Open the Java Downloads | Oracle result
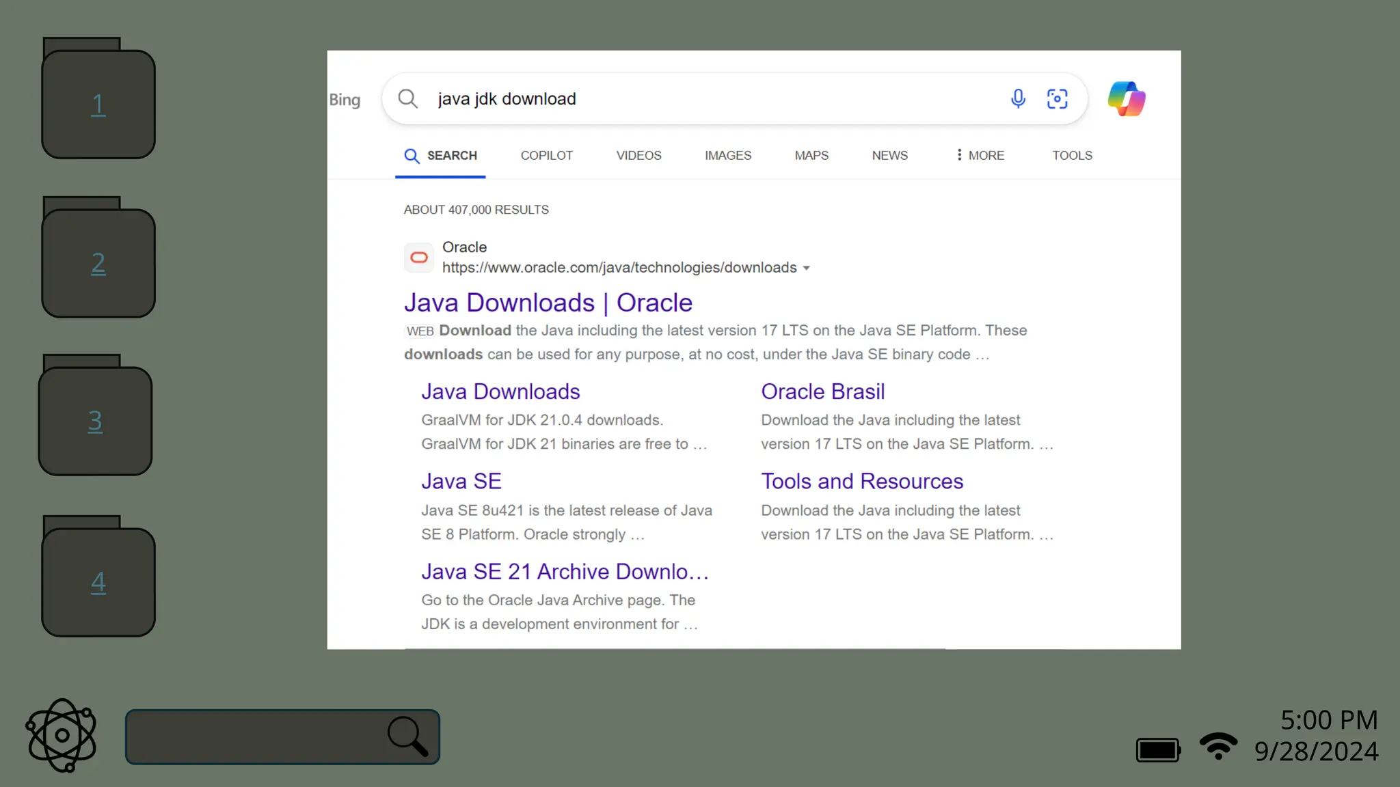1400x787 pixels. pos(548,303)
